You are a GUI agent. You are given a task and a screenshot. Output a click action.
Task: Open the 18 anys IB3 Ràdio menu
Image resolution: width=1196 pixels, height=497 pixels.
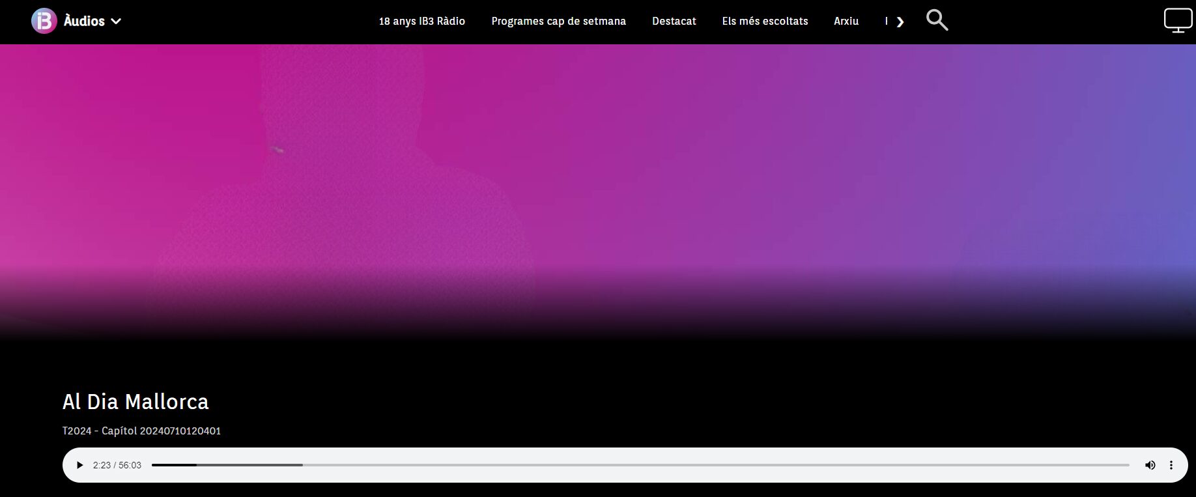pyautogui.click(x=422, y=21)
